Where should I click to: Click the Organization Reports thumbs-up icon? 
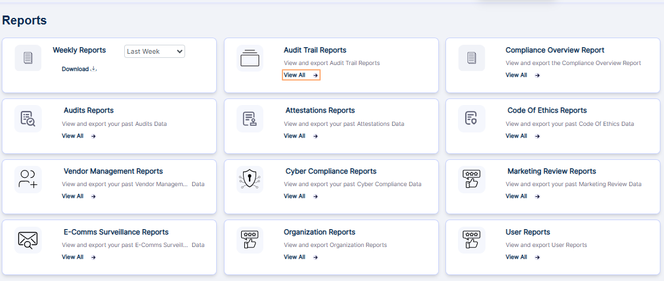(250, 240)
